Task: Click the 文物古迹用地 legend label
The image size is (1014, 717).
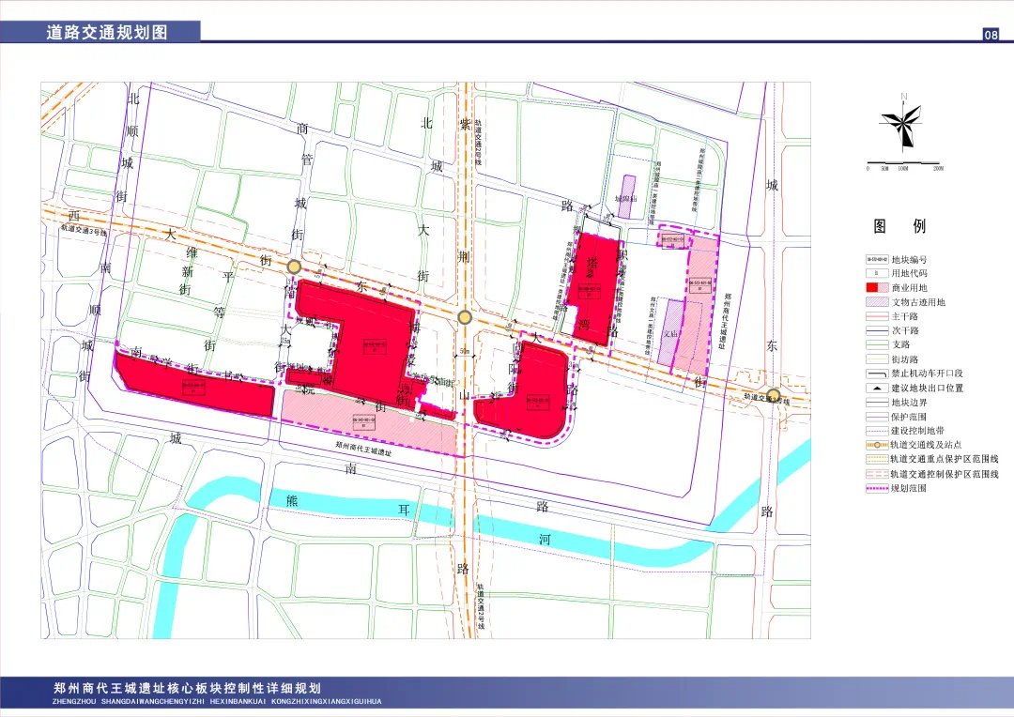Action: point(918,302)
